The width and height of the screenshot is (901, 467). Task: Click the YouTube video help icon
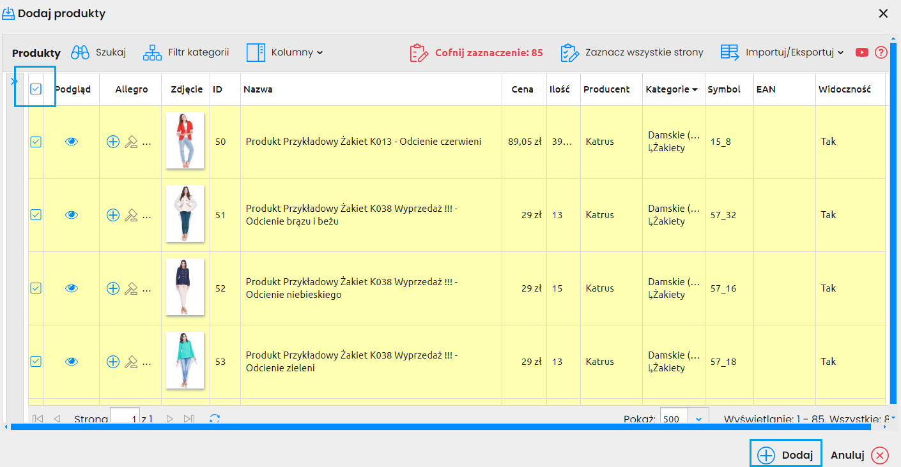point(862,52)
